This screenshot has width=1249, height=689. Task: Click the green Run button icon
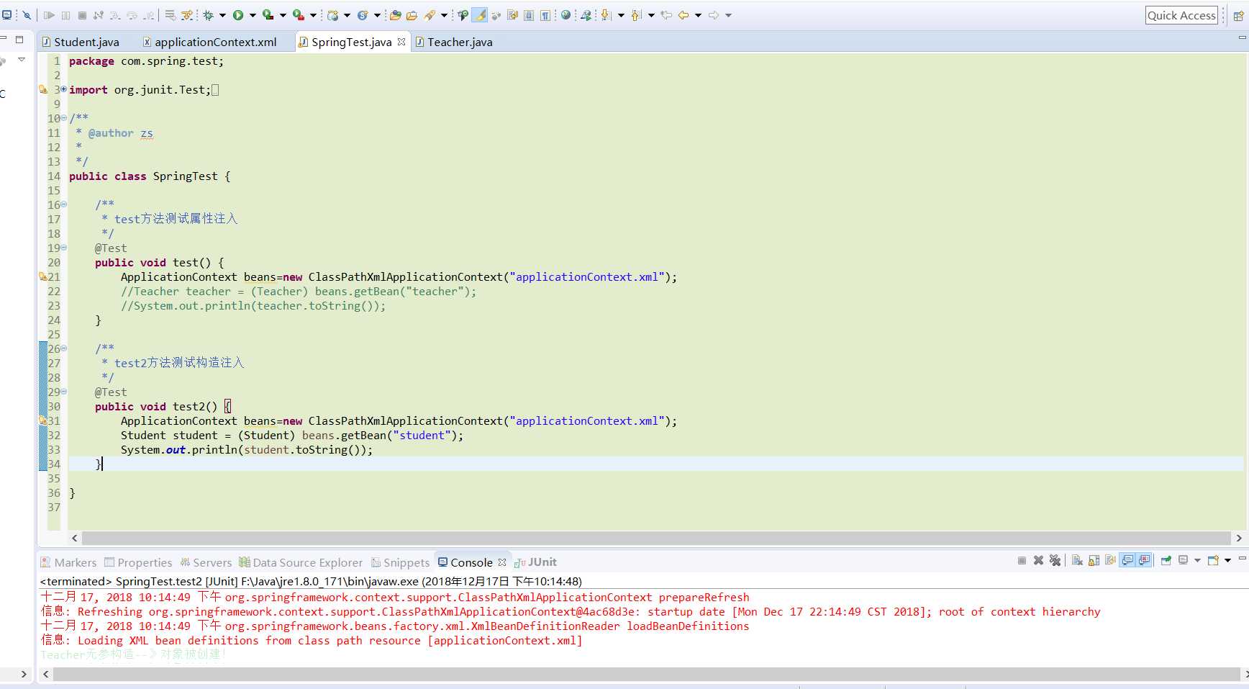coord(238,15)
